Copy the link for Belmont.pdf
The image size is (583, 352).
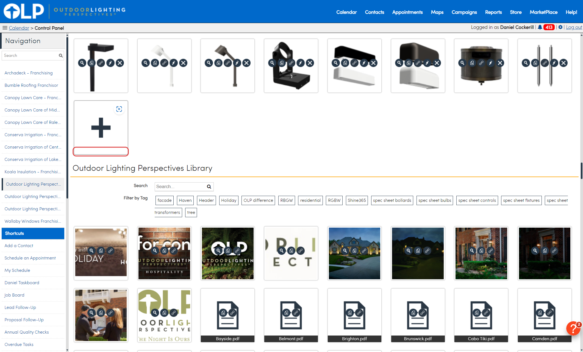(296, 312)
